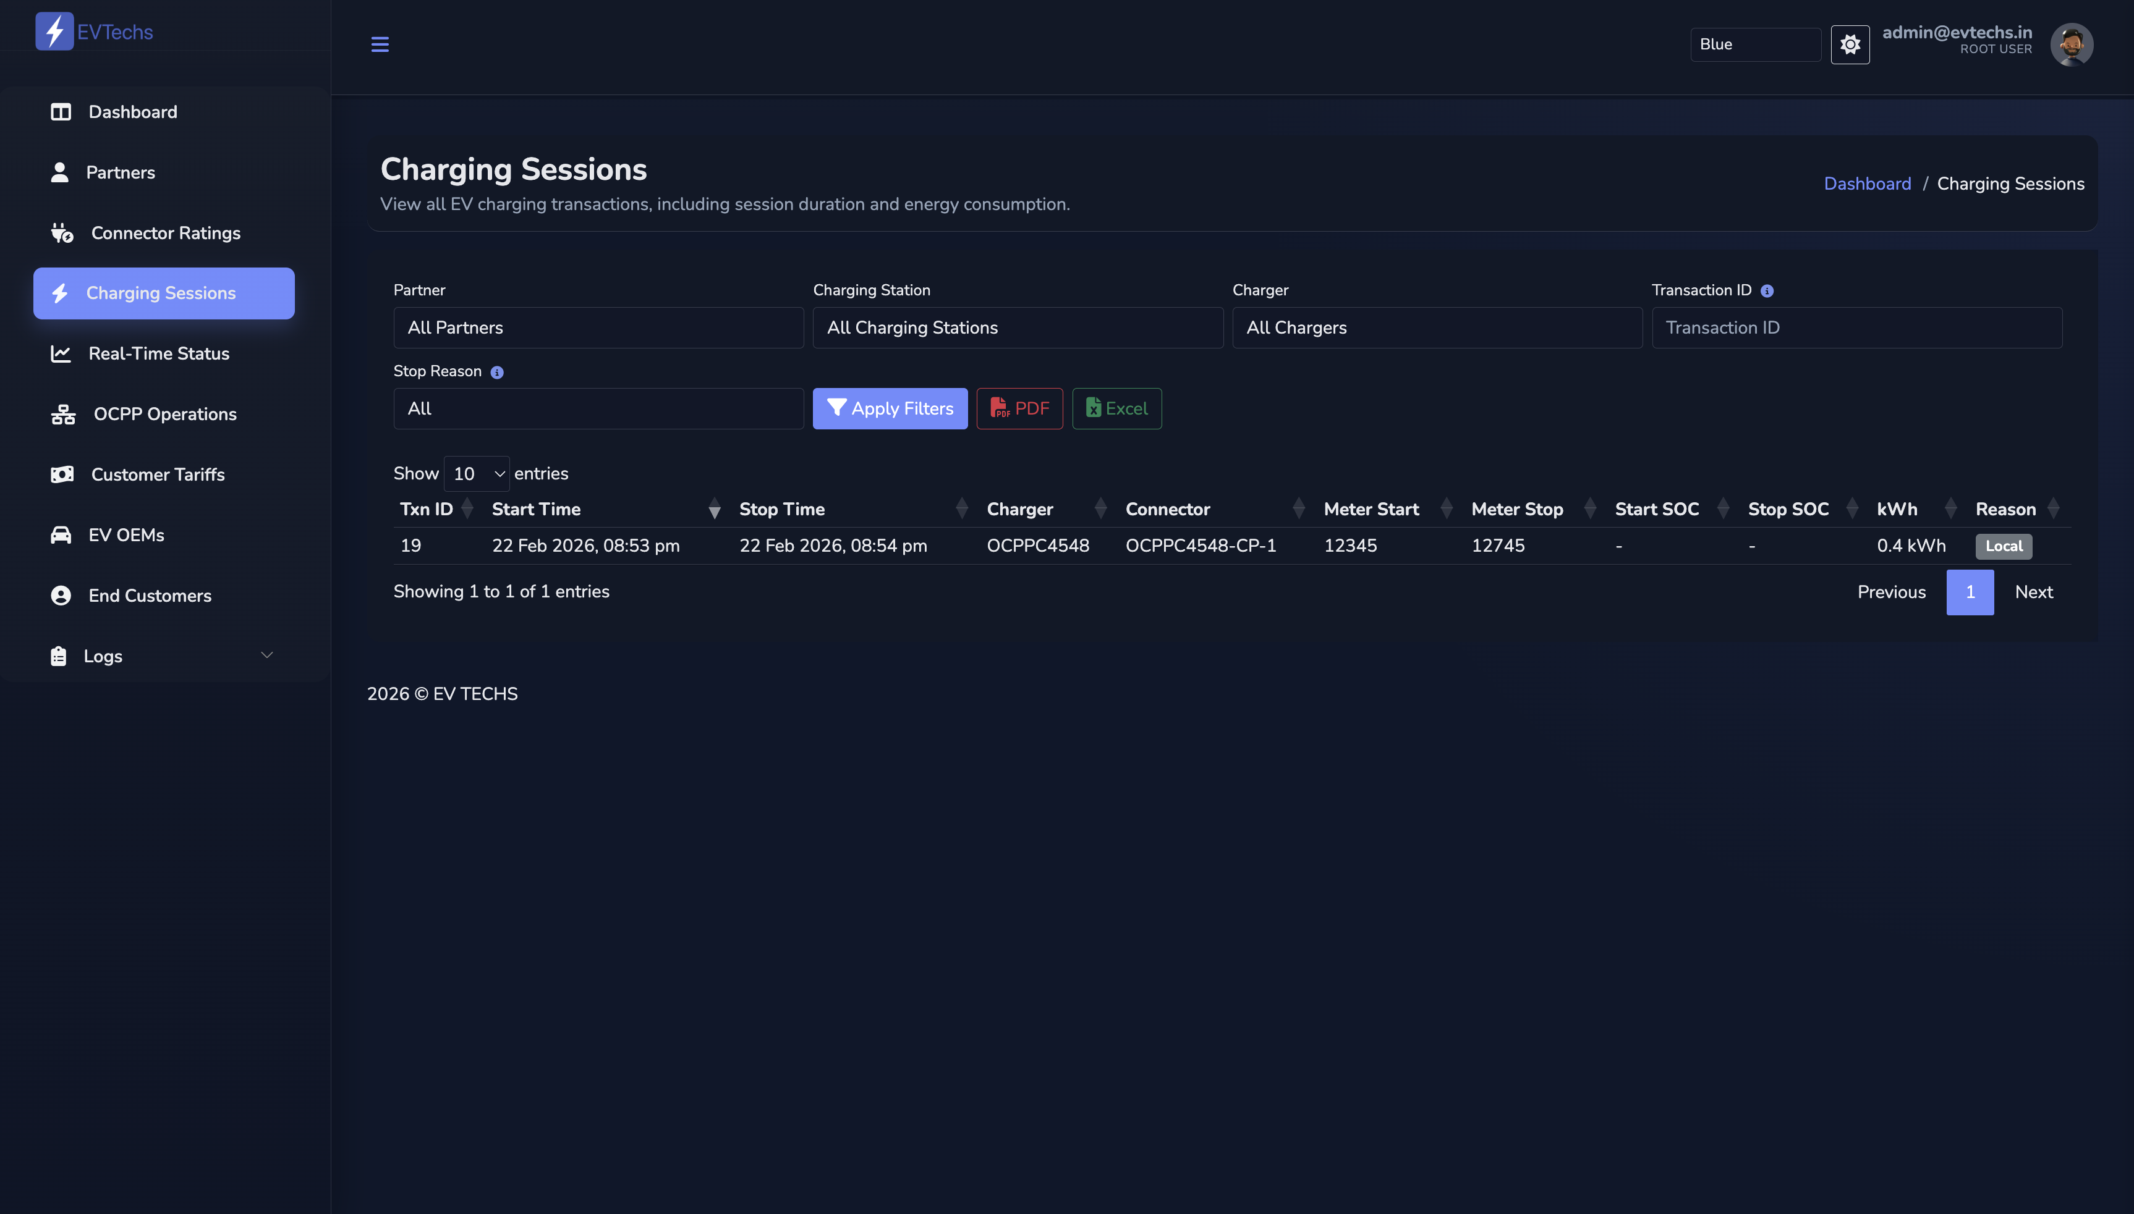This screenshot has height=1214, width=2134.
Task: Open OCPP Operations in sidebar
Action: pos(164,413)
